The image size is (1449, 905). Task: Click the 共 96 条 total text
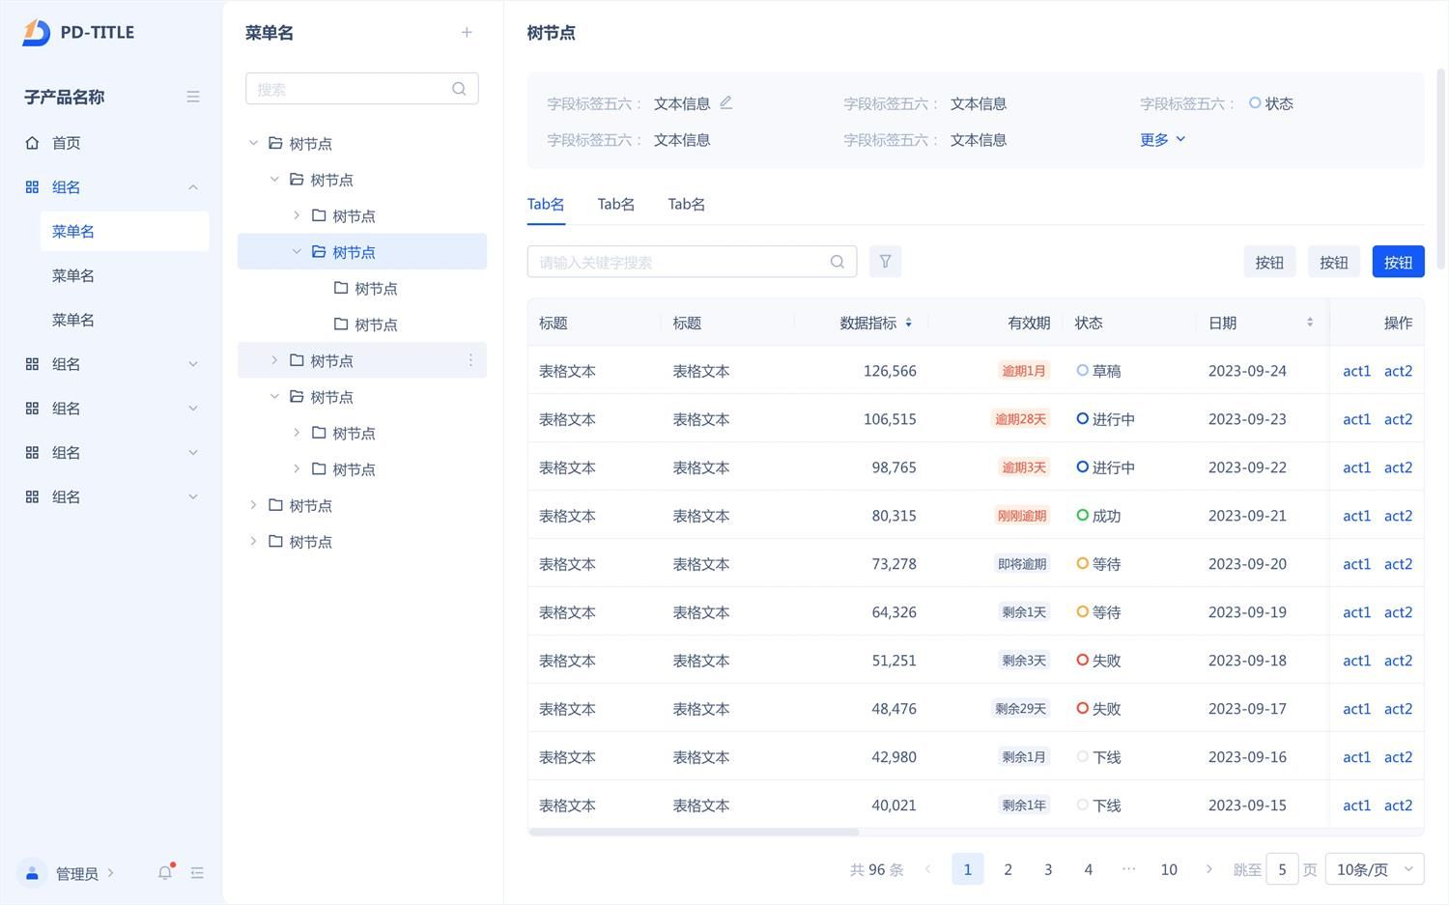tap(876, 869)
